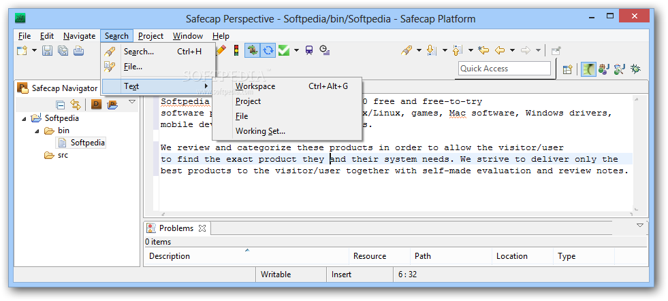
Task: Click the green checkmark verify icon
Action: click(x=284, y=50)
